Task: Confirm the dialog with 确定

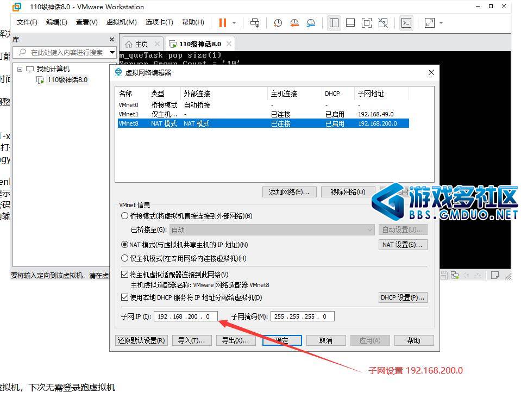Action: (x=282, y=340)
